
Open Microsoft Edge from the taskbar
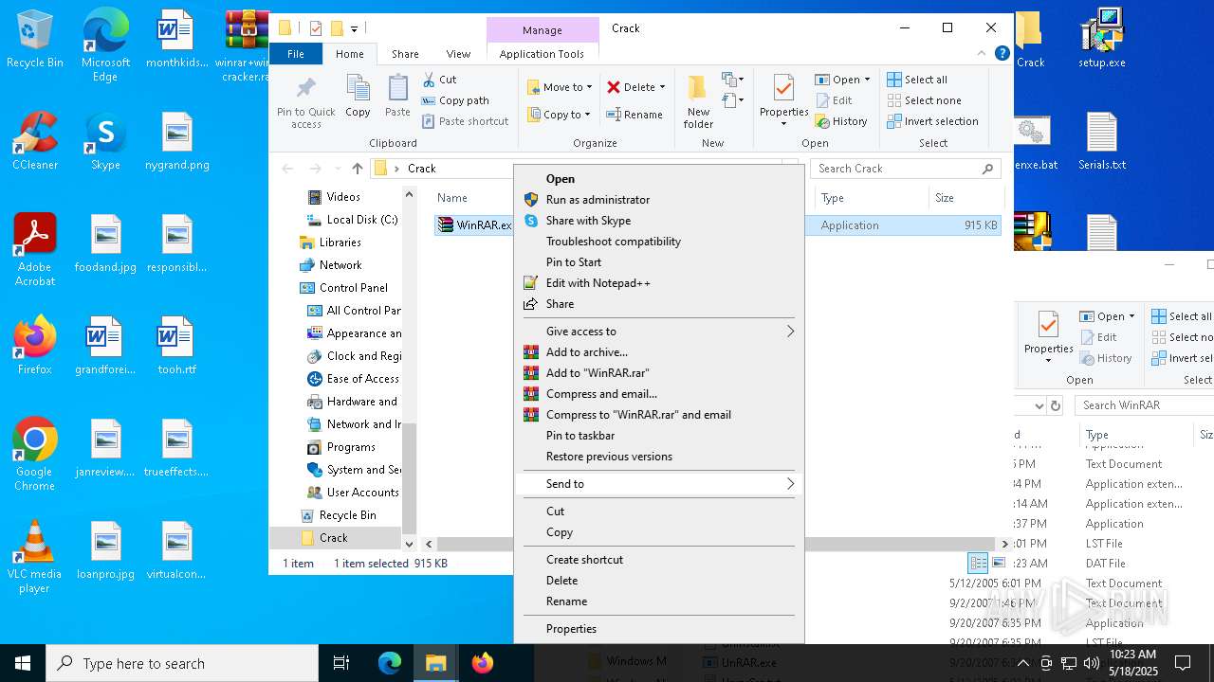point(390,663)
